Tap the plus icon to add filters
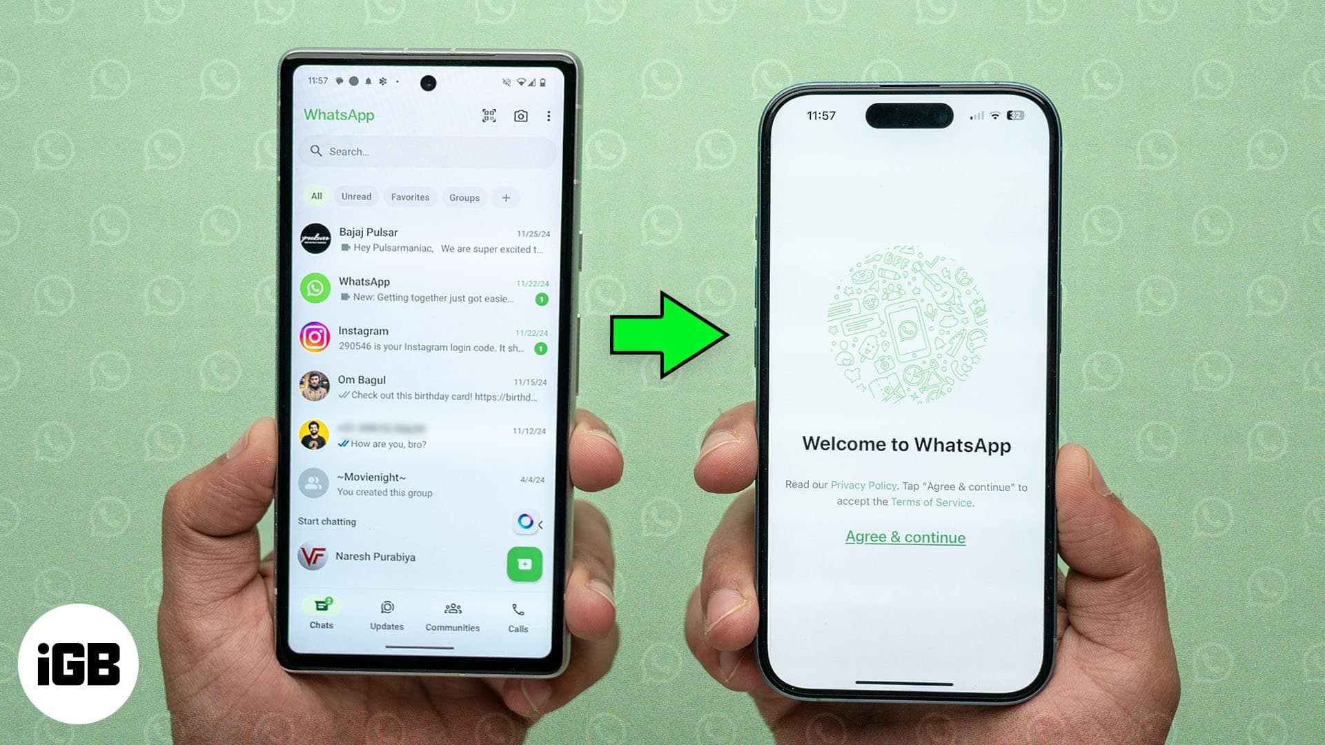 (x=506, y=197)
